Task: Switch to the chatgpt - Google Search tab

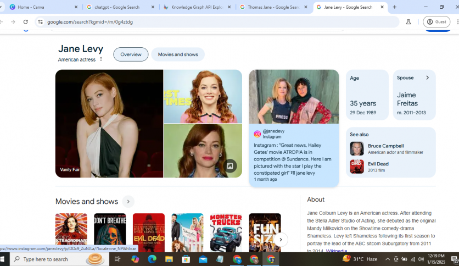Action: 117,7
